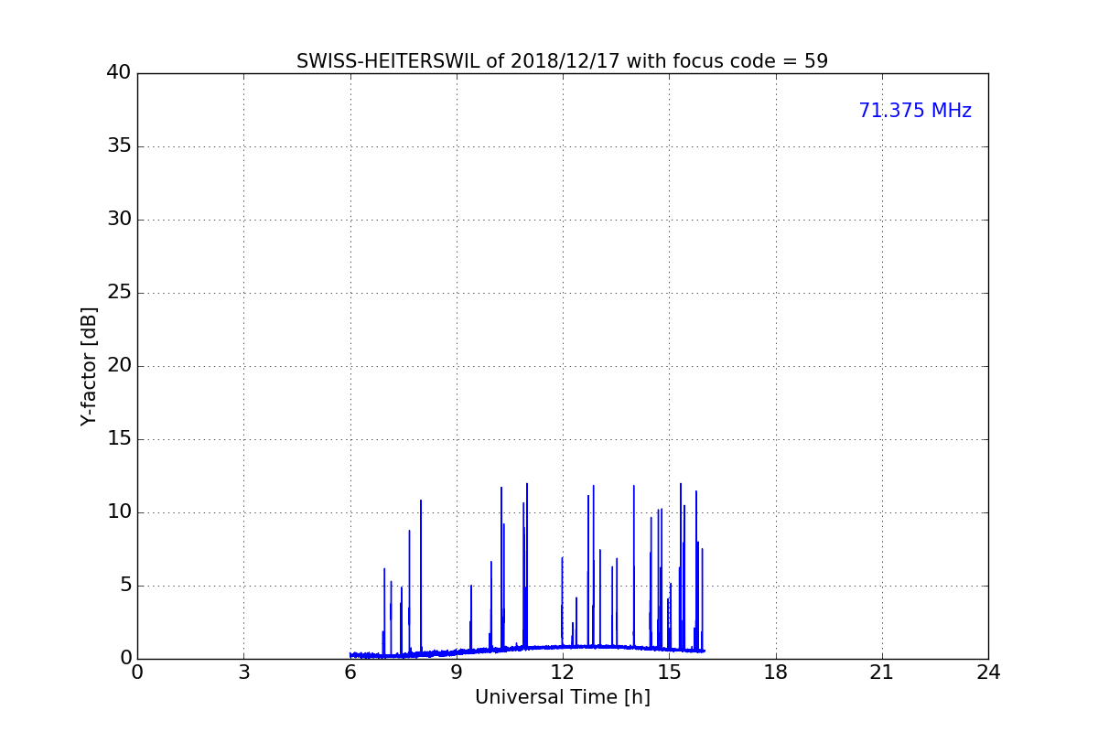Click the '71.375 MHz' frequency label
Screen dimensions: 1098x732
click(x=915, y=111)
